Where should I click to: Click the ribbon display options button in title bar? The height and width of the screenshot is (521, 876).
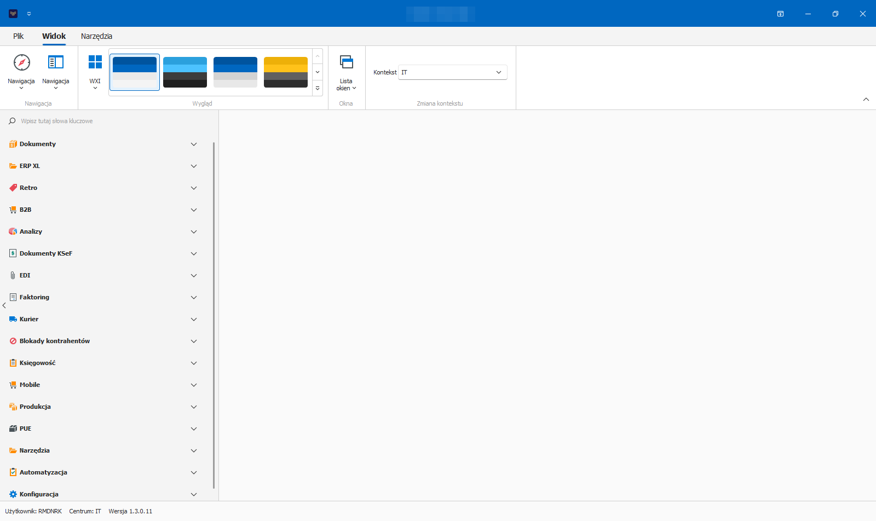[x=780, y=14]
